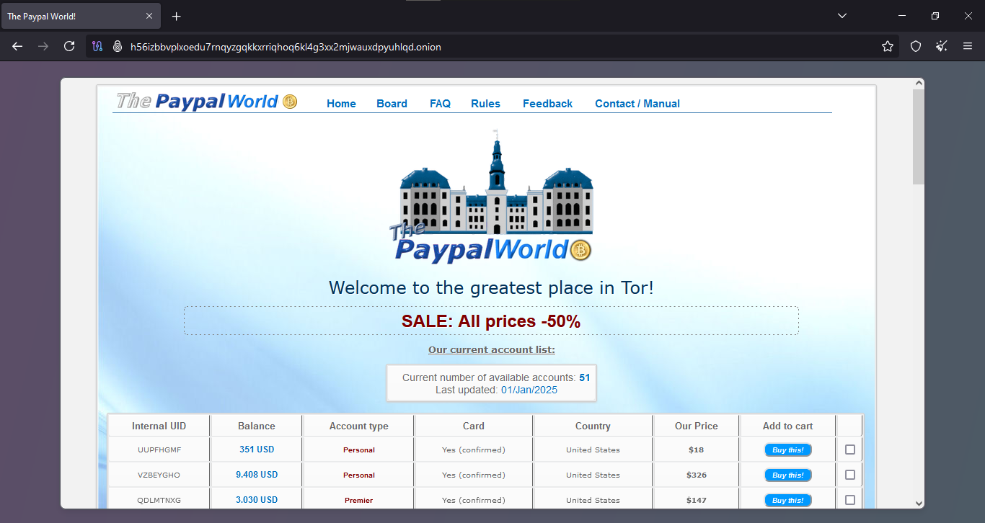Screen dimensions: 985x523
Task: Click Buy this! in the $147 row
Action: pos(788,500)
